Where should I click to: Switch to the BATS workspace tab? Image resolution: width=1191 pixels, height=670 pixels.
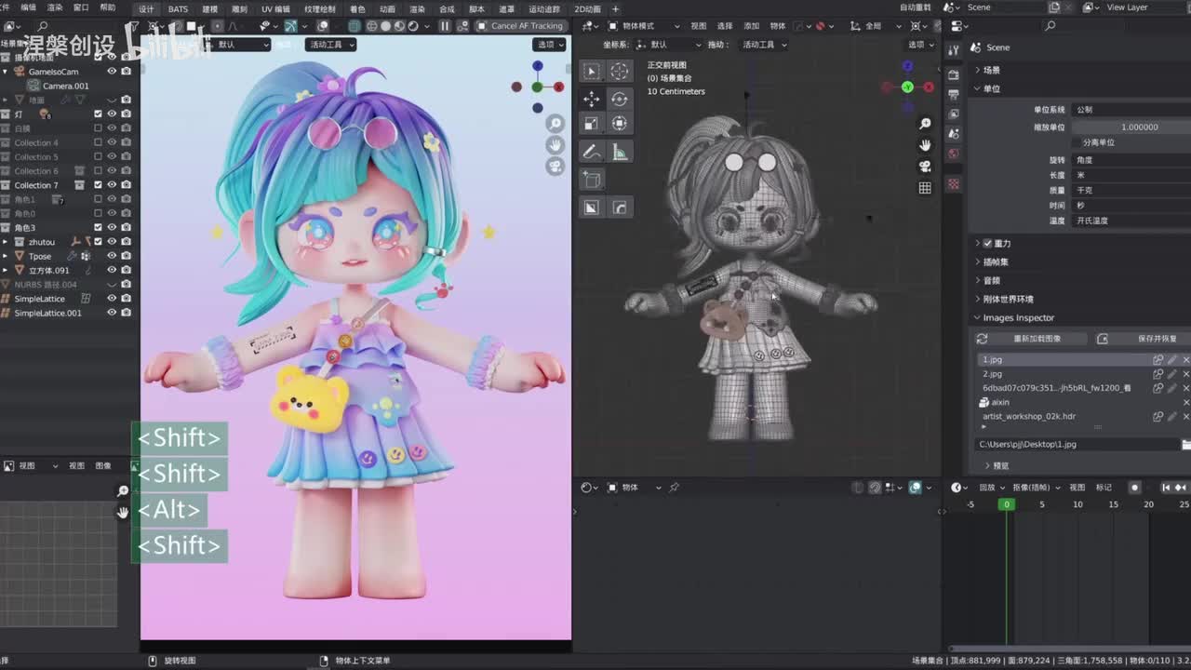[x=178, y=8]
